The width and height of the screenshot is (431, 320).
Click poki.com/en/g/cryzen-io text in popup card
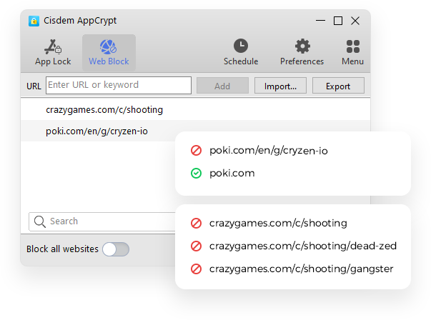[x=269, y=151]
